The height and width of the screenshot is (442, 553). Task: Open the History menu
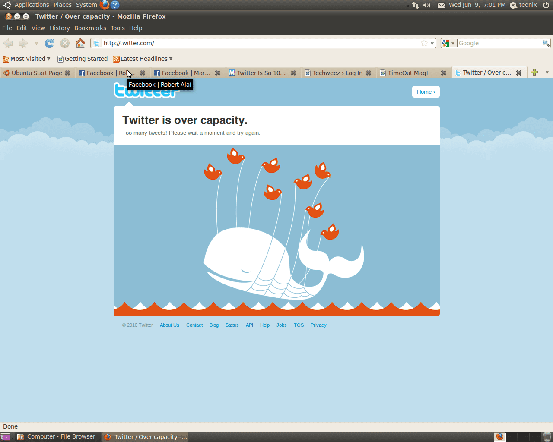click(x=60, y=28)
